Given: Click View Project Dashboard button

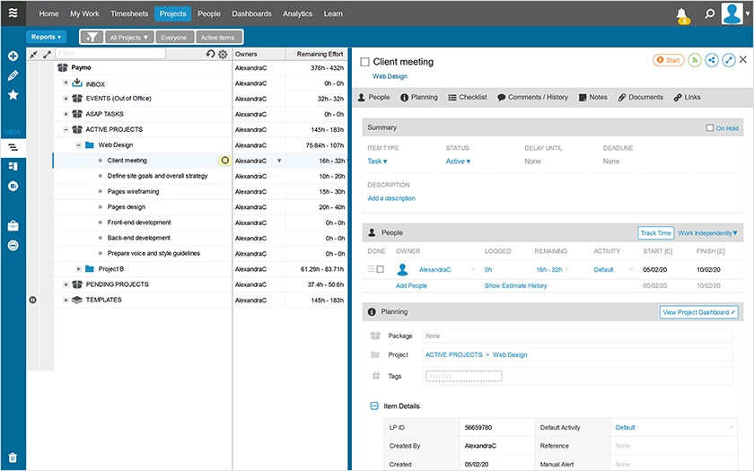Looking at the screenshot, I should 698,312.
